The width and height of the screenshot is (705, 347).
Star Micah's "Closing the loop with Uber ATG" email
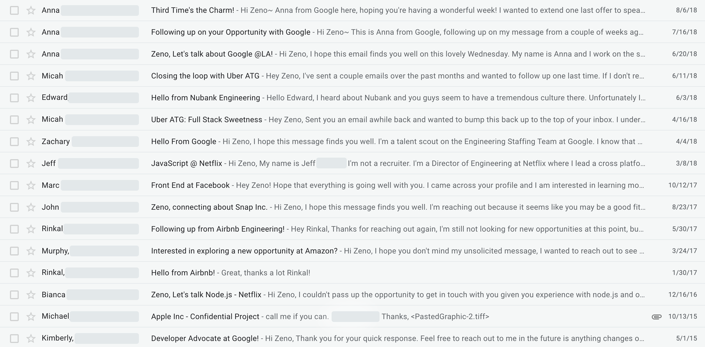[x=31, y=76]
